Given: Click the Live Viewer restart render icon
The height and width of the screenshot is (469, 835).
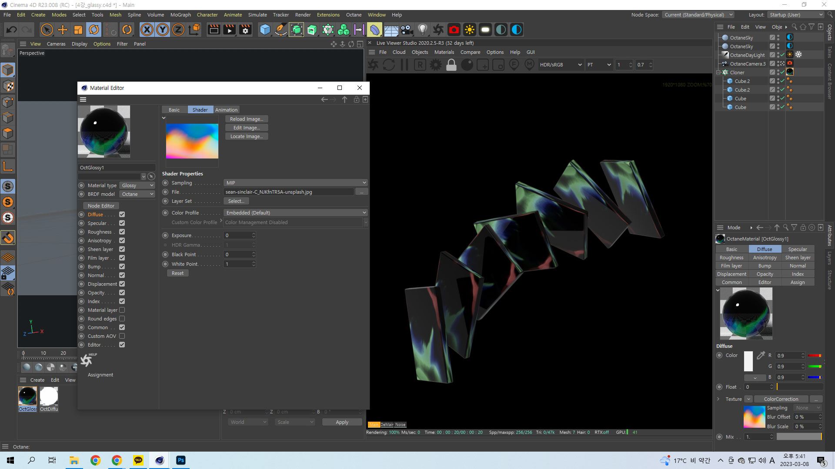Looking at the screenshot, I should point(389,65).
